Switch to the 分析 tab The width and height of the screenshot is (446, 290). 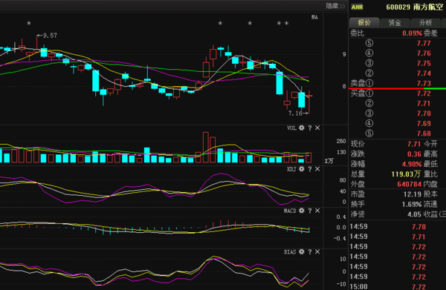425,23
